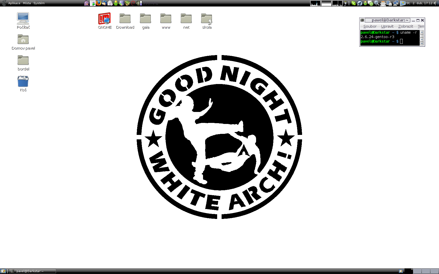Click the disk mounter applet icon
The height and width of the screenshot is (274, 439).
(389, 3)
